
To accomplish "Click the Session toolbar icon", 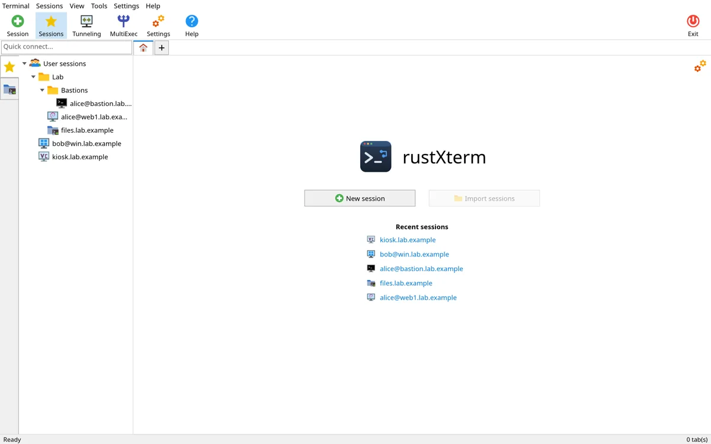I will [x=18, y=21].
